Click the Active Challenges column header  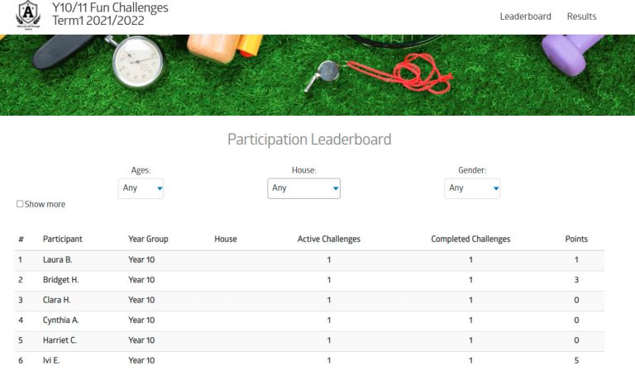tap(329, 239)
